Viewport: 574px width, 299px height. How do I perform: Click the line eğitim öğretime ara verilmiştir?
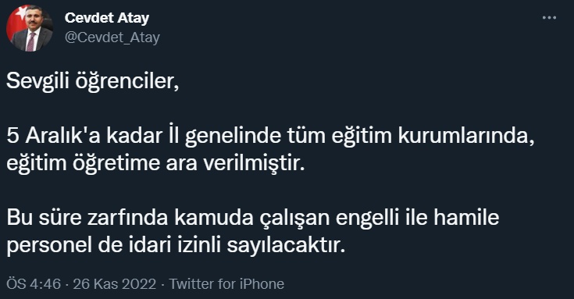point(155,163)
